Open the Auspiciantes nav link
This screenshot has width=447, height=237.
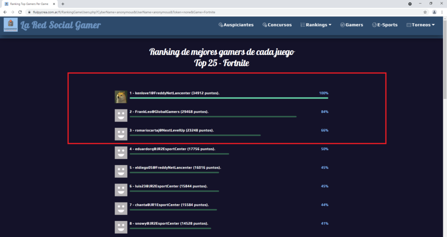pos(236,25)
